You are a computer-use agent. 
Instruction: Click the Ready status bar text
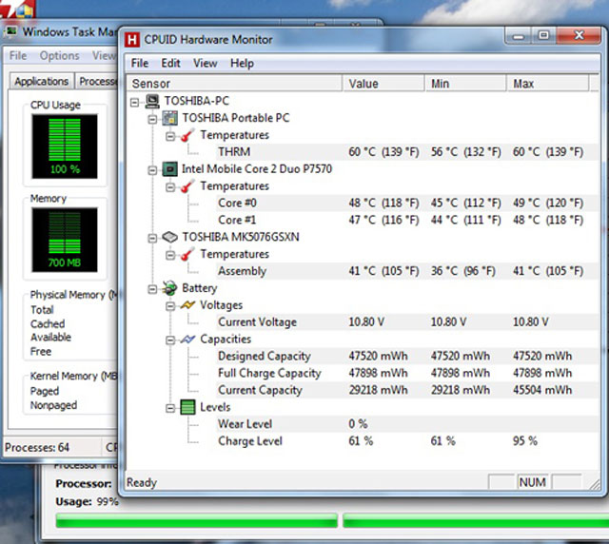pyautogui.click(x=142, y=482)
